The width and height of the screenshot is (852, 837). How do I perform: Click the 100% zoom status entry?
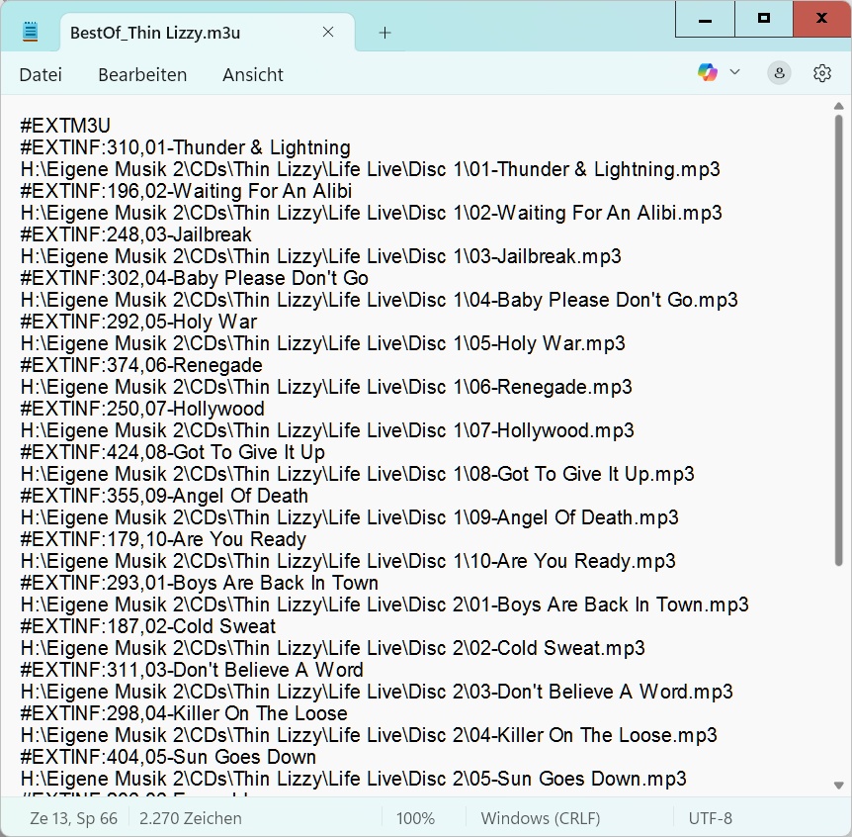click(x=415, y=818)
